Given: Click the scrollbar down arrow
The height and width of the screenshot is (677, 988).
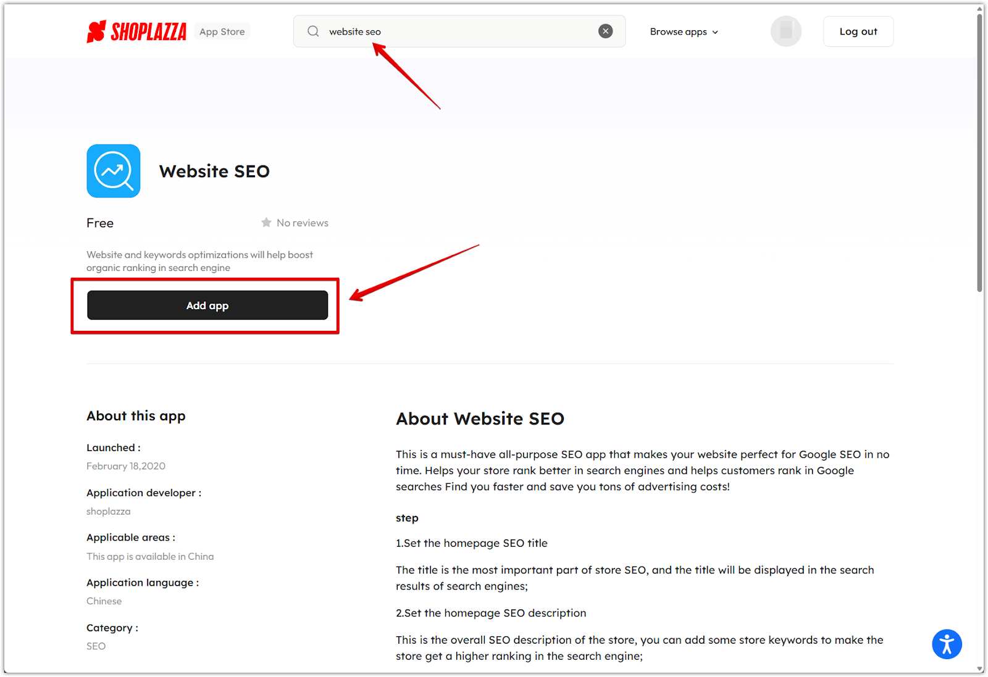Looking at the screenshot, I should pos(980,669).
